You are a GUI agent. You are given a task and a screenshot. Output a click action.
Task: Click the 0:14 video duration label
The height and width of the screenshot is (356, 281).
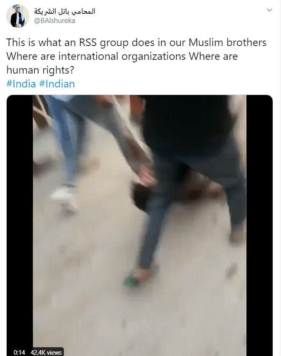point(19,352)
